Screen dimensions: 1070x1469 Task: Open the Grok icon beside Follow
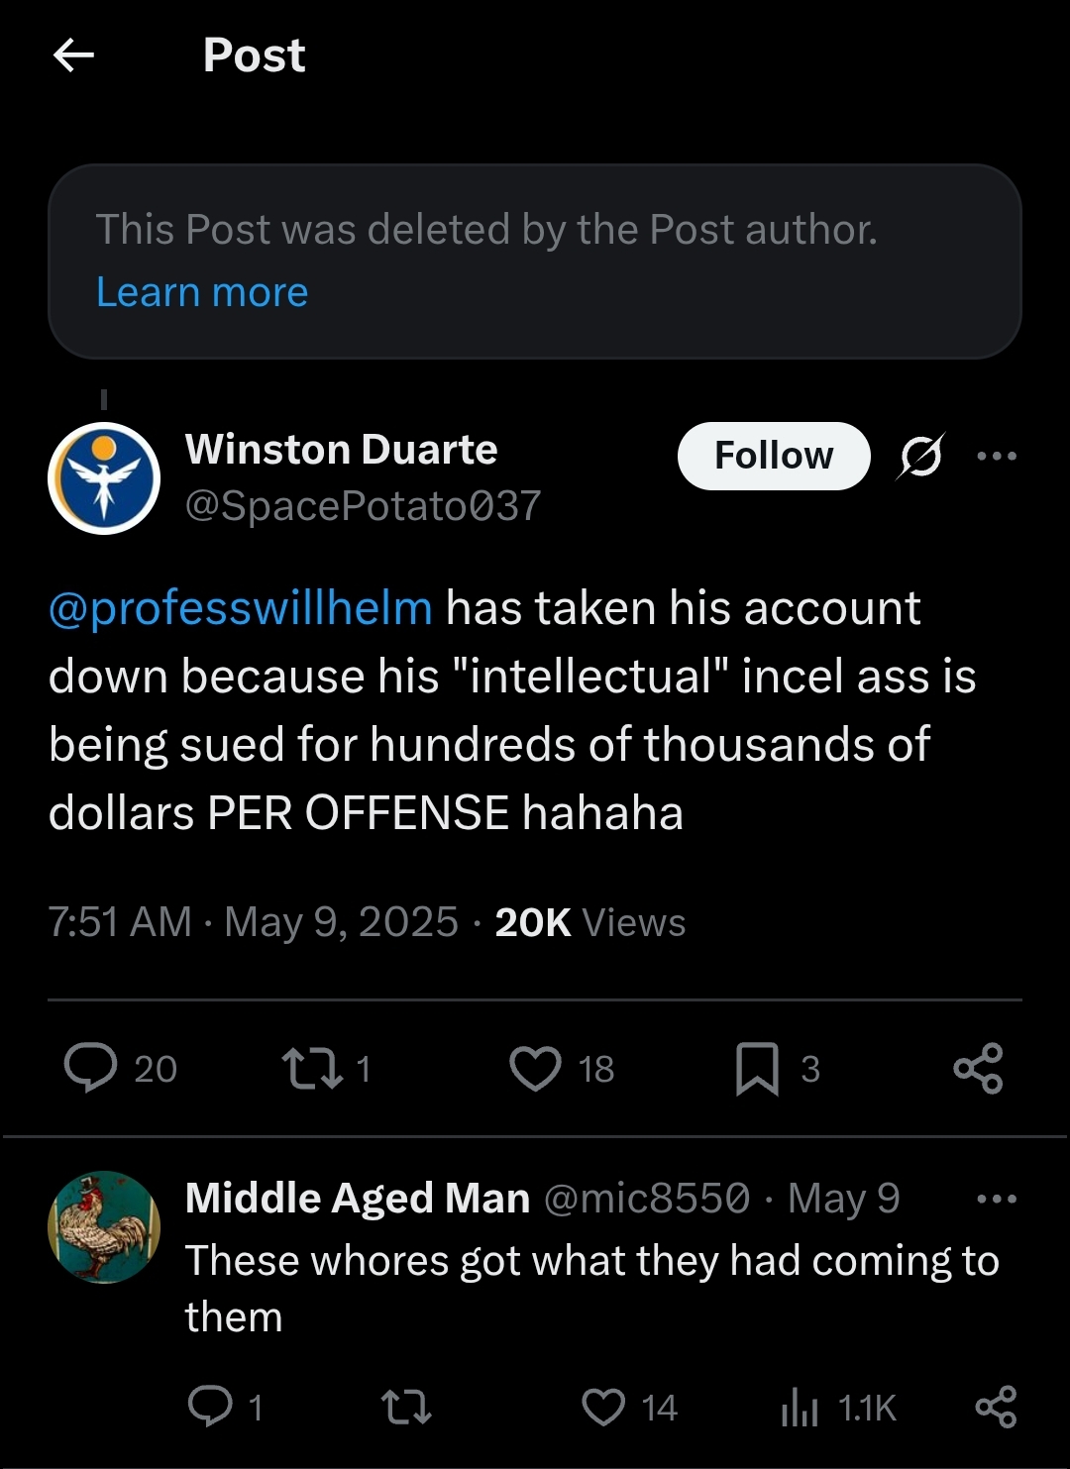coord(920,456)
